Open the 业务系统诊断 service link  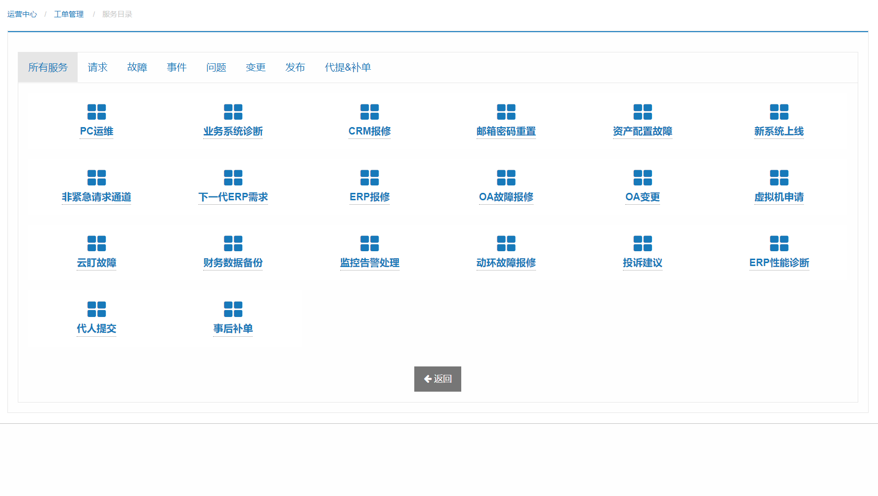(233, 132)
